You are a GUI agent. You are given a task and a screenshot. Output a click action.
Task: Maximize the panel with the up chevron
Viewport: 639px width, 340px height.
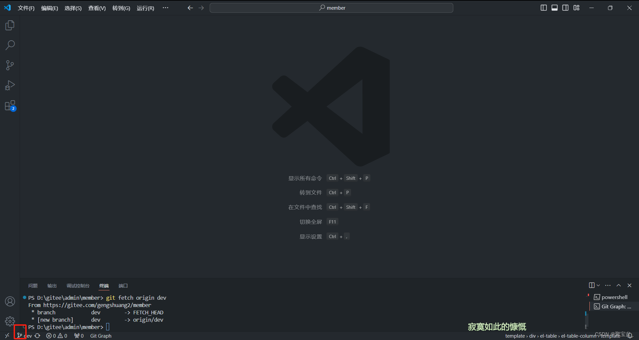pos(619,285)
